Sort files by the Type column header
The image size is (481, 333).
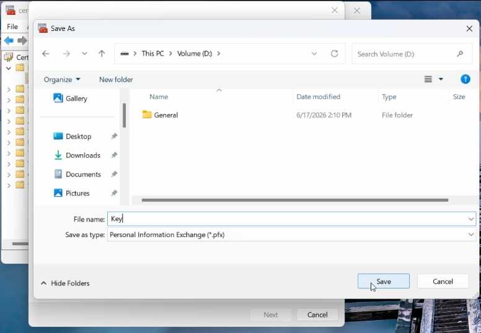tap(389, 97)
